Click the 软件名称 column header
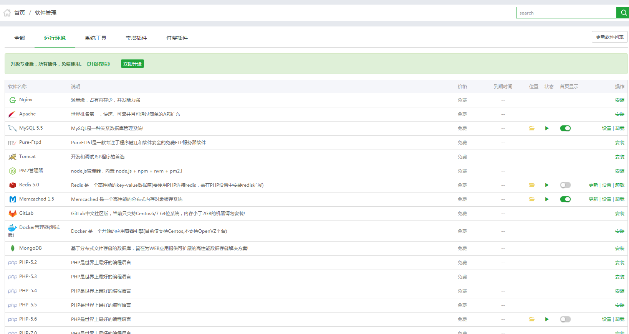629x334 pixels. pos(17,87)
